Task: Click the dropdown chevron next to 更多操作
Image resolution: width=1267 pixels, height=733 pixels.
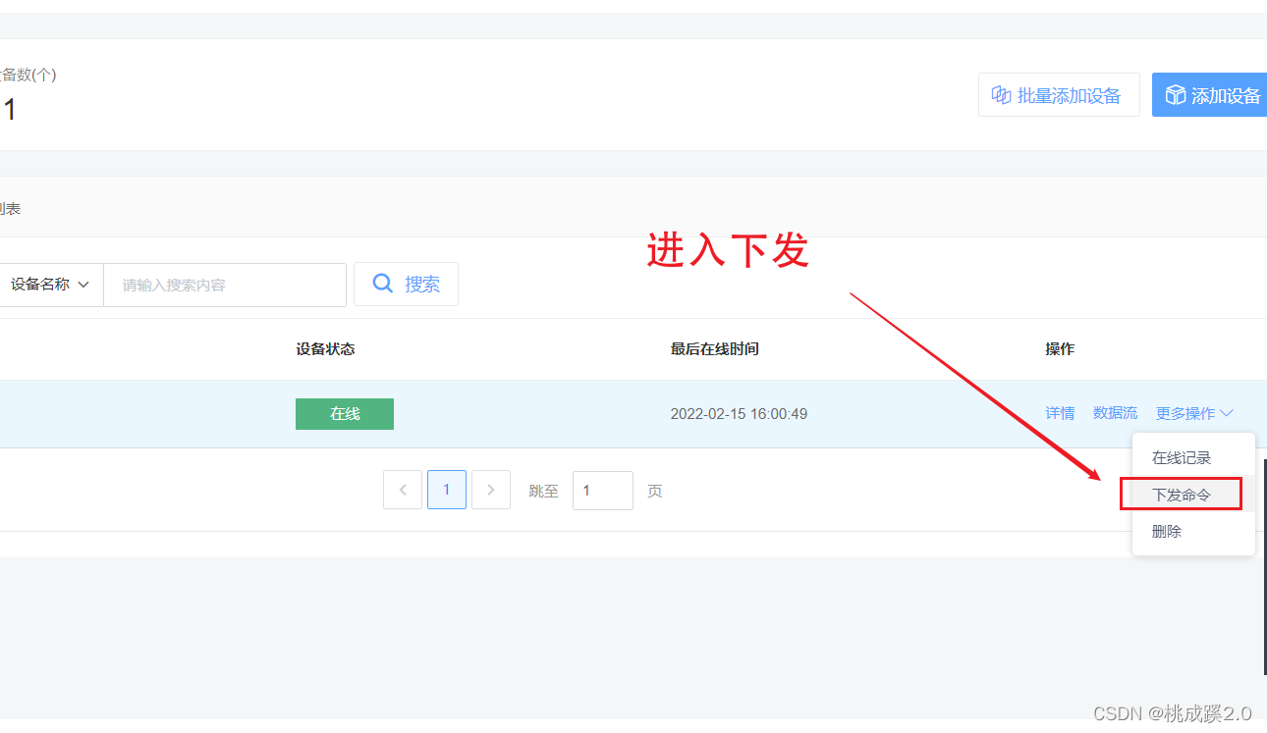Action: pos(1229,413)
